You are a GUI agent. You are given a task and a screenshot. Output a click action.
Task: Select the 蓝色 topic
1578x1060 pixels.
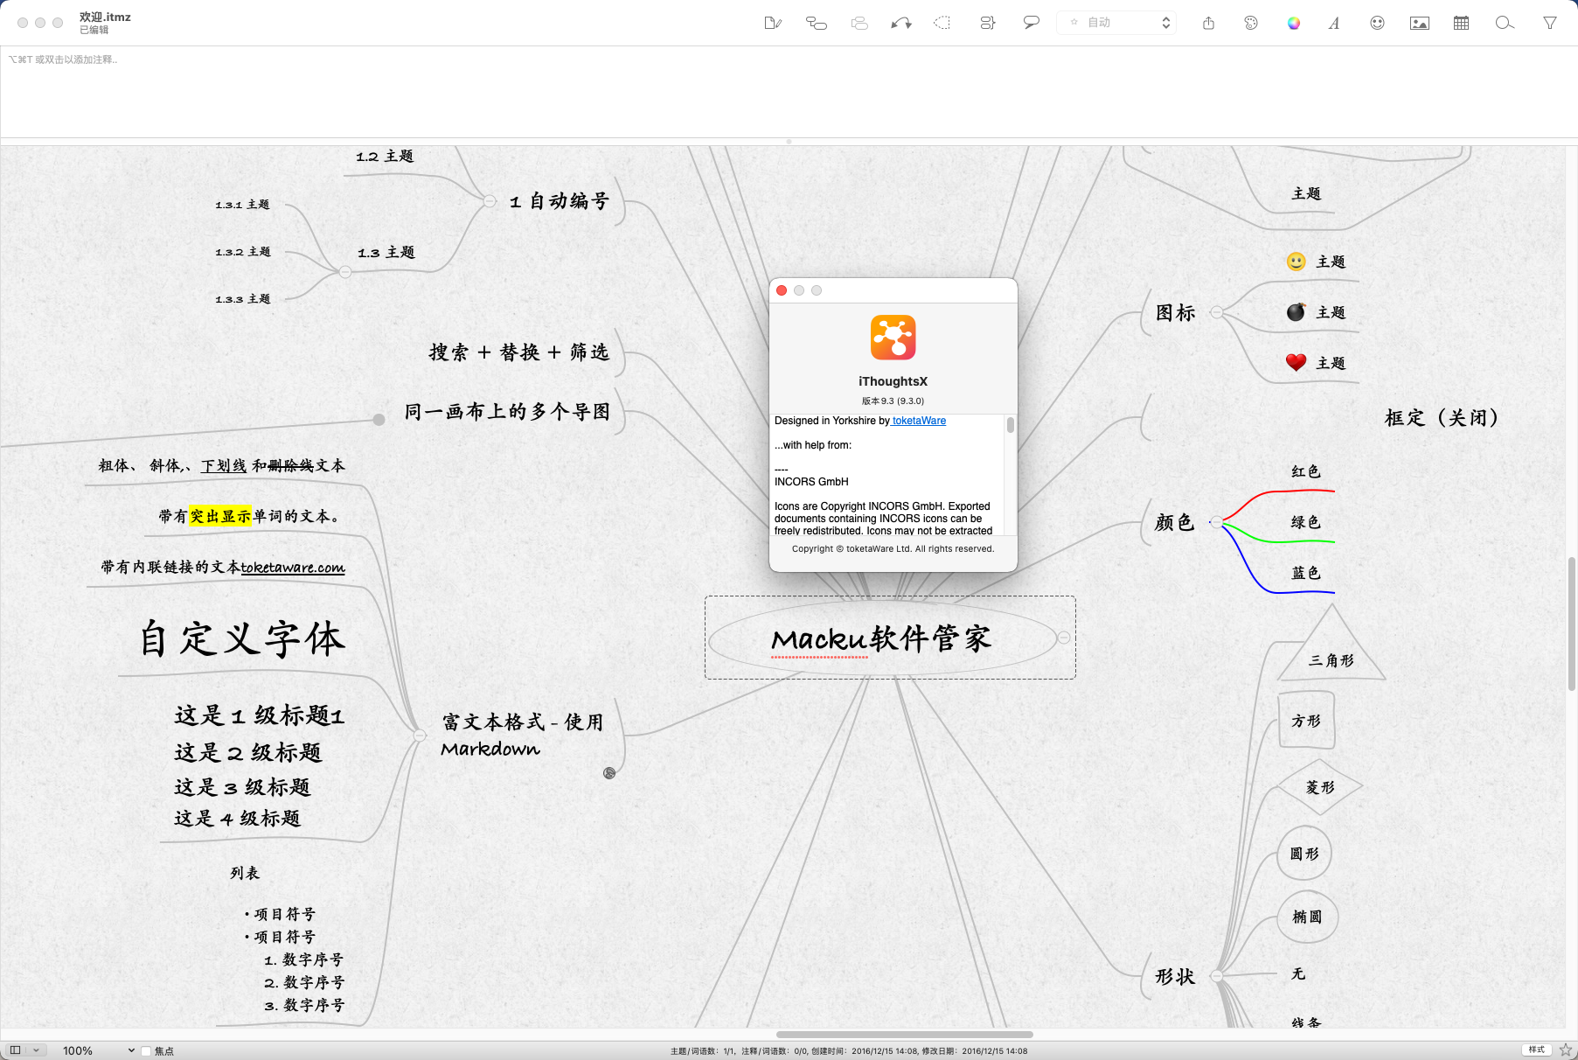[x=1306, y=573]
